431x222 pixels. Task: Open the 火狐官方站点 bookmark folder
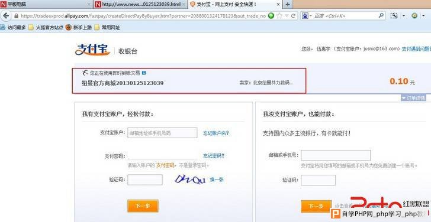point(46,27)
